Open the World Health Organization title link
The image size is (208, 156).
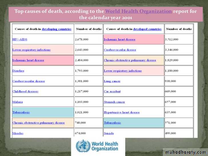(138, 11)
